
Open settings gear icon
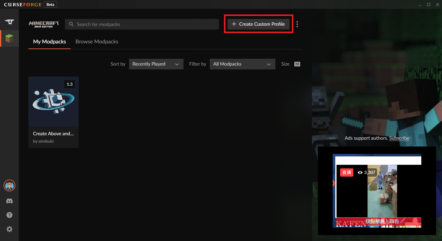(x=9, y=229)
